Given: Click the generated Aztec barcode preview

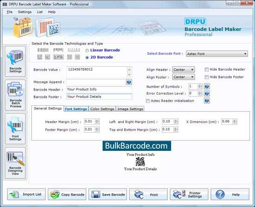Looking at the screenshot, I should pyautogui.click(x=140, y=162).
